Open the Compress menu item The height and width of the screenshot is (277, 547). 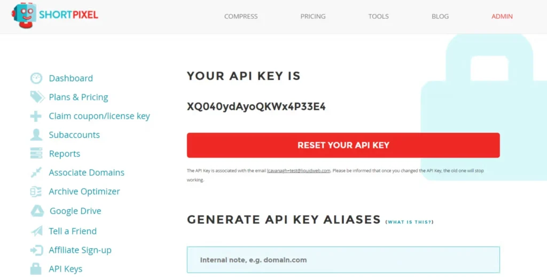(241, 17)
